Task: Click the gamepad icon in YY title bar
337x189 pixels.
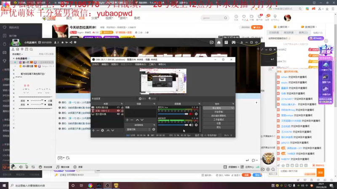Action: point(234,42)
